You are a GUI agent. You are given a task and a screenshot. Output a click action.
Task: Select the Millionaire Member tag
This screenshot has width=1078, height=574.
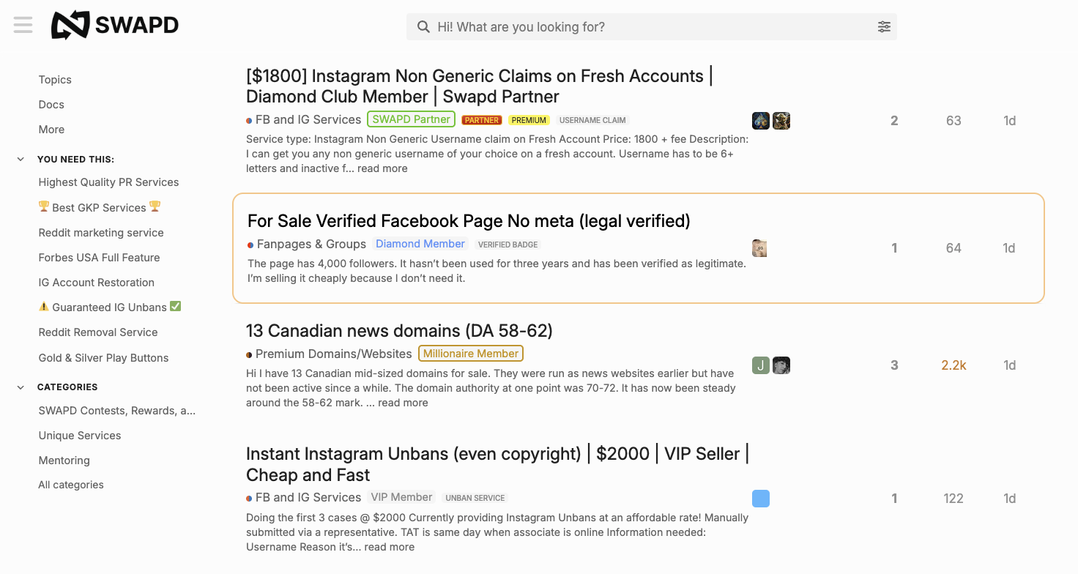tap(471, 354)
